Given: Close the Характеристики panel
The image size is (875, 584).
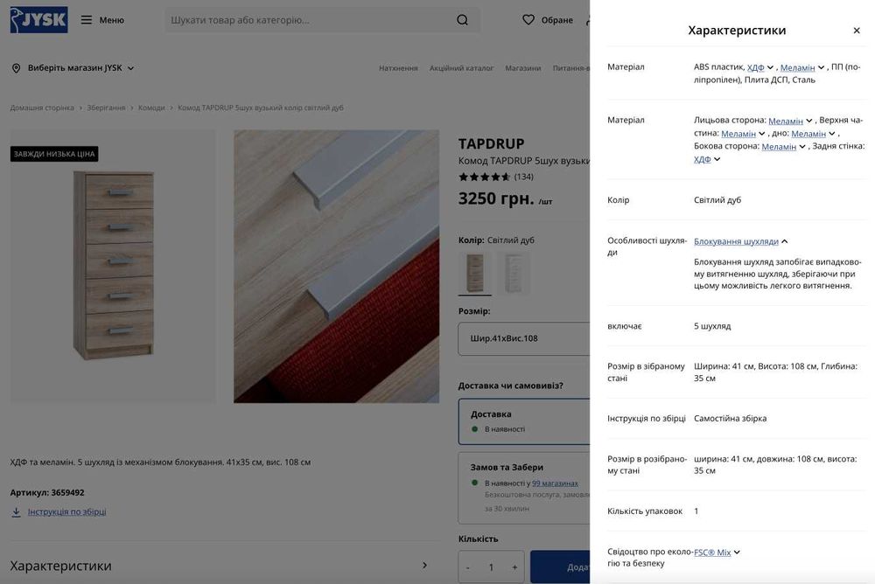Looking at the screenshot, I should (x=857, y=31).
